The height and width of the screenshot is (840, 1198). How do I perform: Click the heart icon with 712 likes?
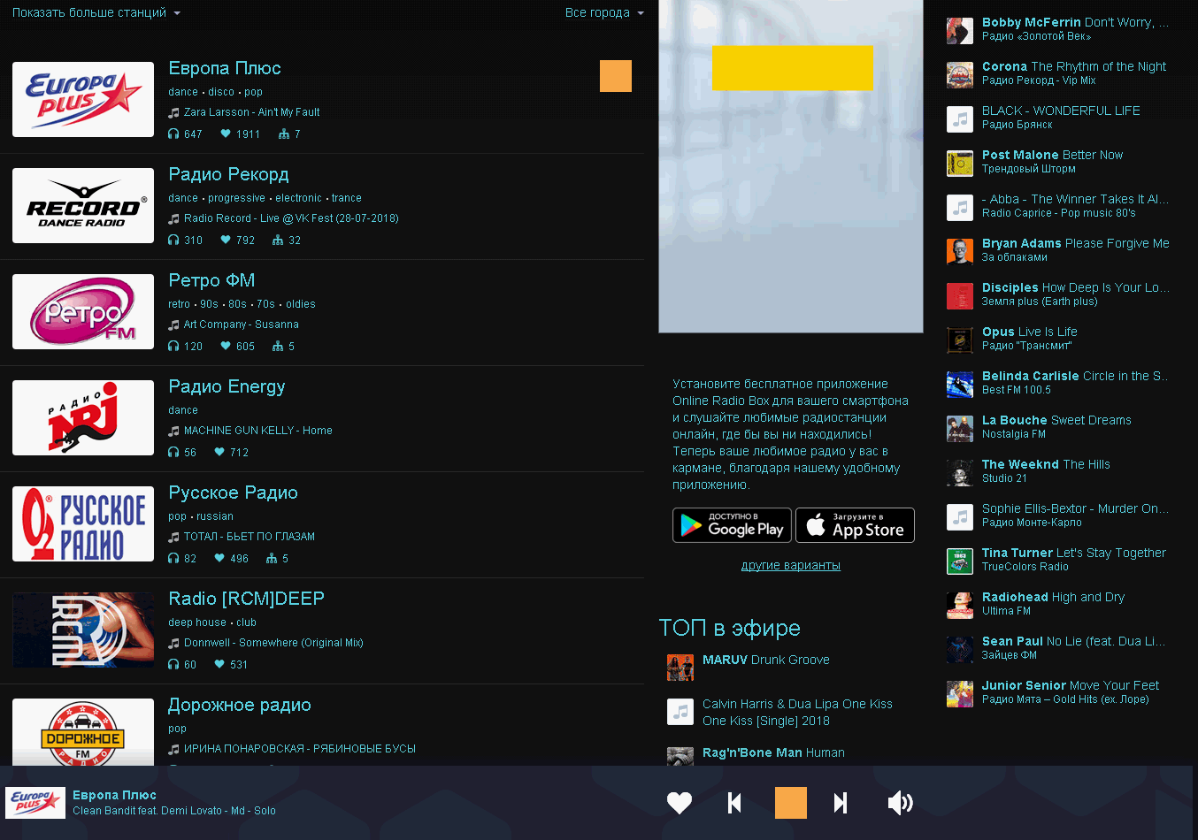coord(219,452)
